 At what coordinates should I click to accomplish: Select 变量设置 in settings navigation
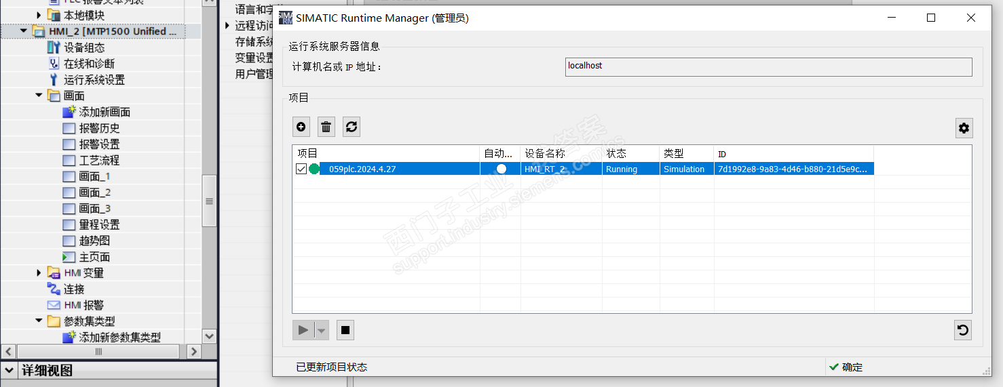(254, 58)
